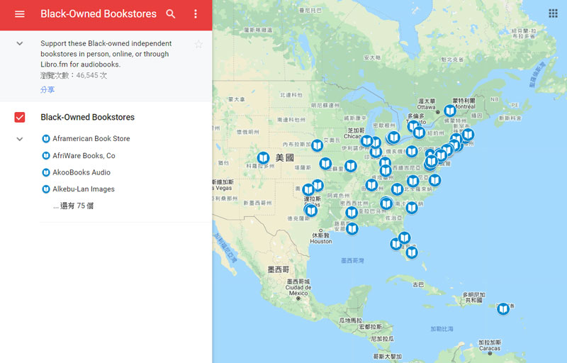Click the bookstore marker in Mississippi
The height and width of the screenshot is (363, 567).
coord(352,212)
